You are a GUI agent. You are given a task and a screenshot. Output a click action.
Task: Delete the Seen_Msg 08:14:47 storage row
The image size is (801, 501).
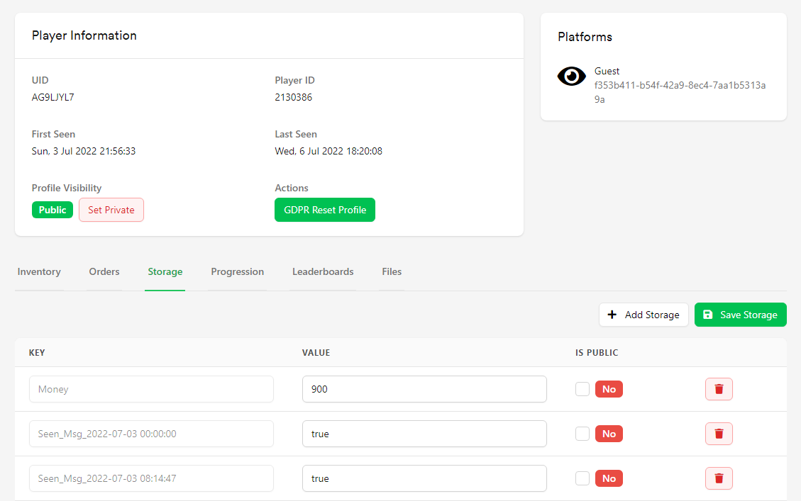point(719,478)
